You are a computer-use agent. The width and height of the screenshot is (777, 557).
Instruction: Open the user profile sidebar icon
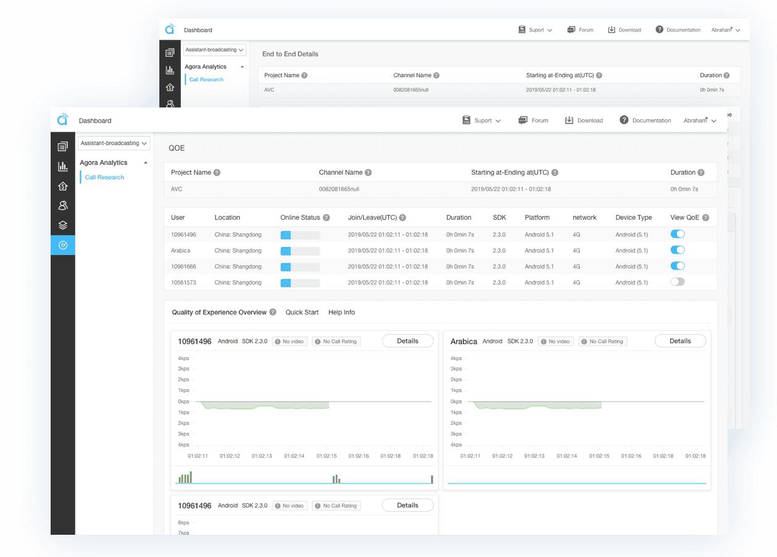point(62,206)
